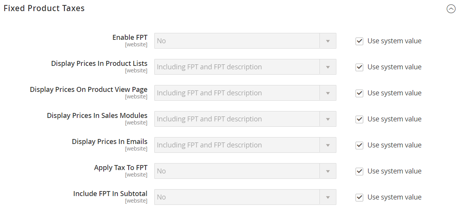Click the Include FPT In Subtotal label

click(x=110, y=194)
